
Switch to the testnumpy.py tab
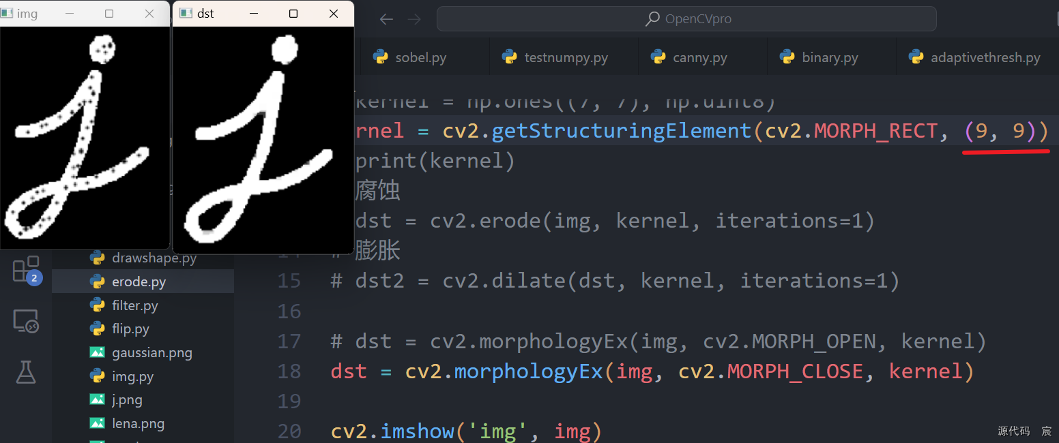click(555, 57)
